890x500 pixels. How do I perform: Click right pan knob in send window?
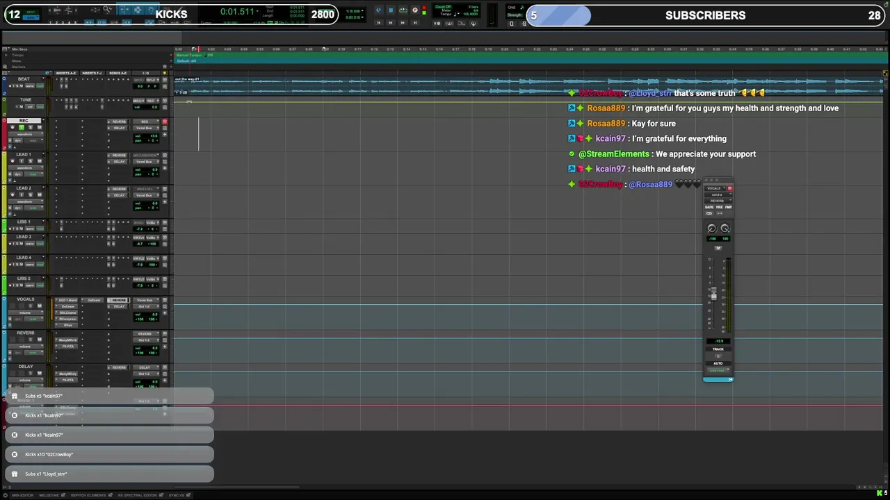(x=725, y=228)
